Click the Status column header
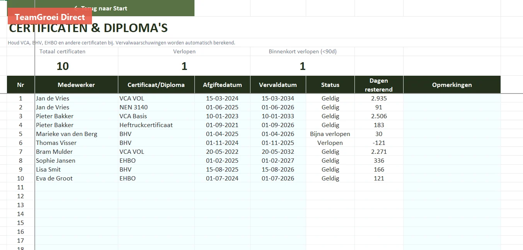This screenshot has width=523, height=250. tap(330, 85)
